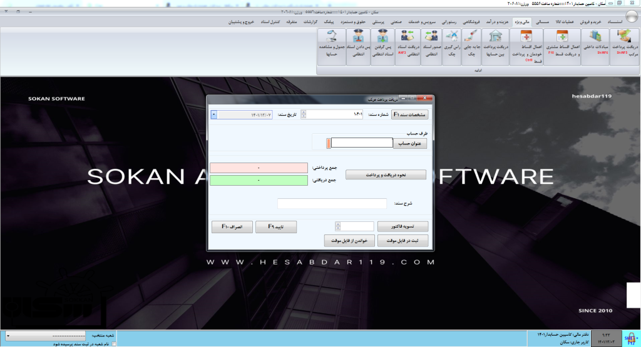The width and height of the screenshot is (641, 347).
Task: Open اعمال اقساط مشتری و دریافت قسط
Action: click(x=563, y=46)
